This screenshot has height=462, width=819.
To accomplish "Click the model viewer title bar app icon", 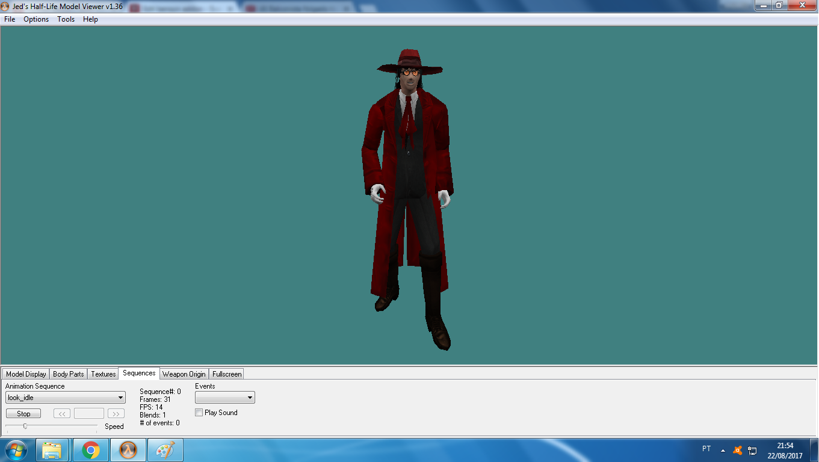I will click(x=5, y=6).
